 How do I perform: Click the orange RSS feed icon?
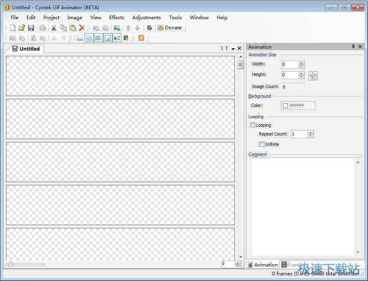[x=141, y=38]
